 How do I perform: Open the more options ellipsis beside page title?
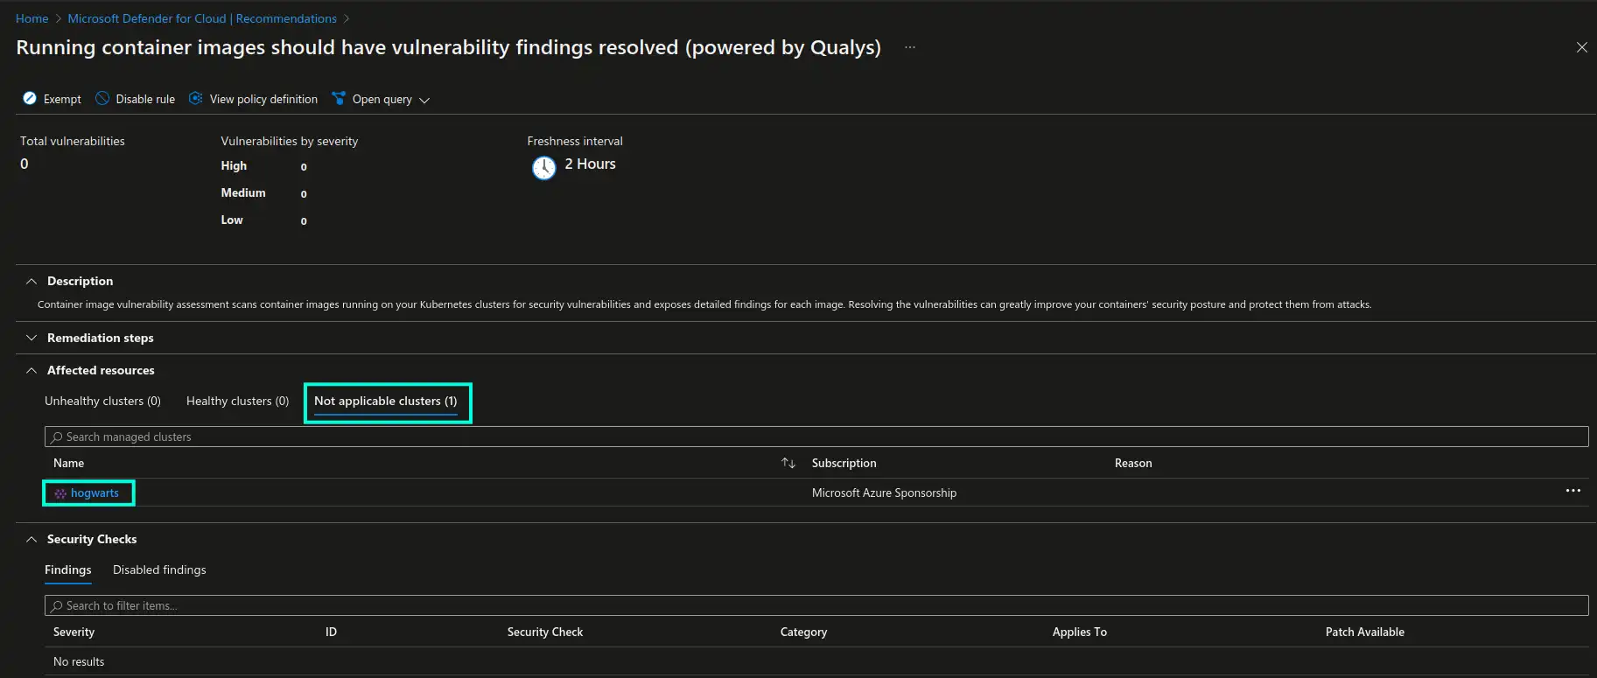tap(910, 47)
